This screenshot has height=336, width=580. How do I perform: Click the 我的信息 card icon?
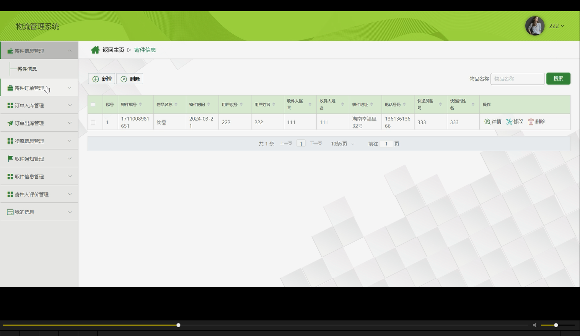10,212
